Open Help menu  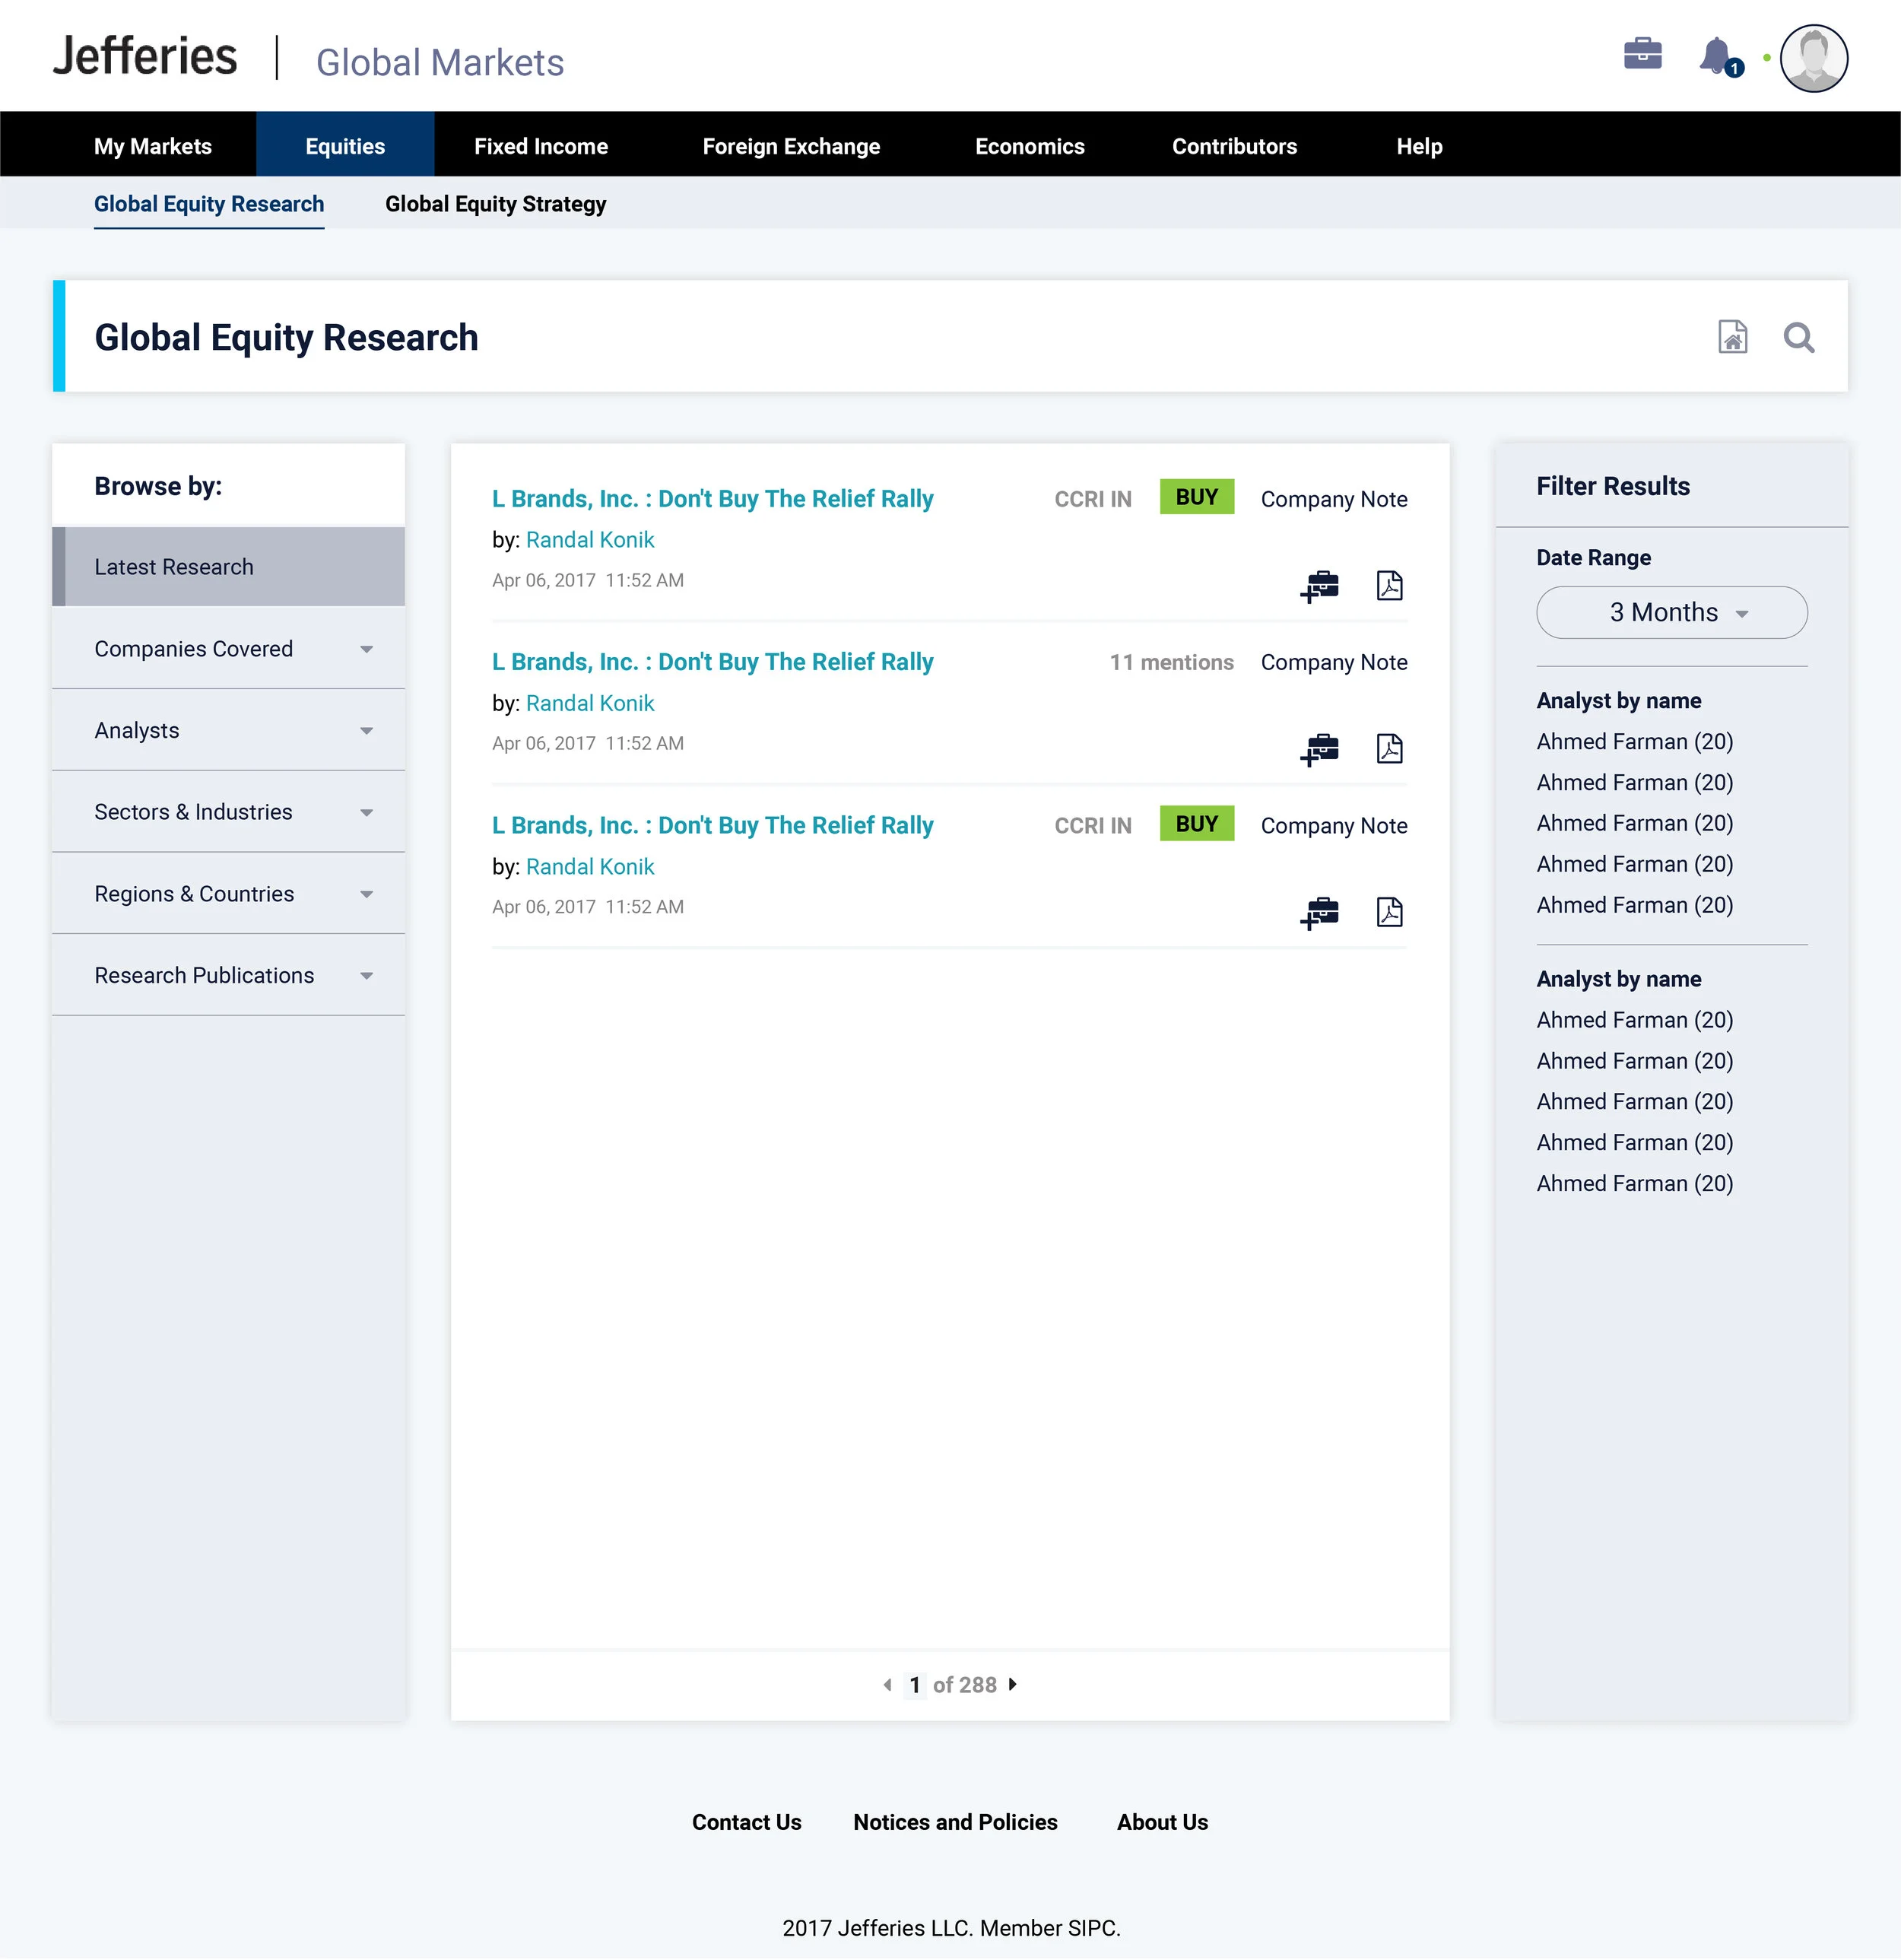coord(1419,146)
